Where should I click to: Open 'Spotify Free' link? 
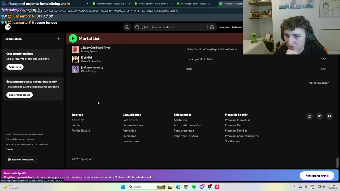232,141
